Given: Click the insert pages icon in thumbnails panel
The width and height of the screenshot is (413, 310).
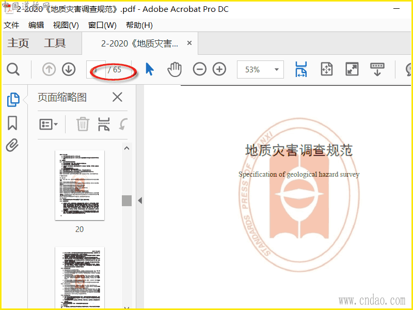Looking at the screenshot, I should tap(104, 124).
